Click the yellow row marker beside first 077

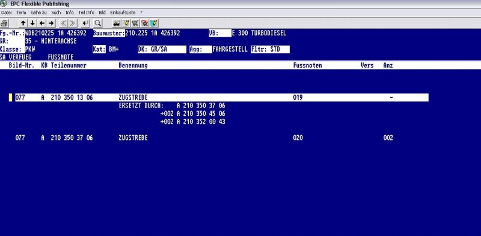tap(10, 97)
